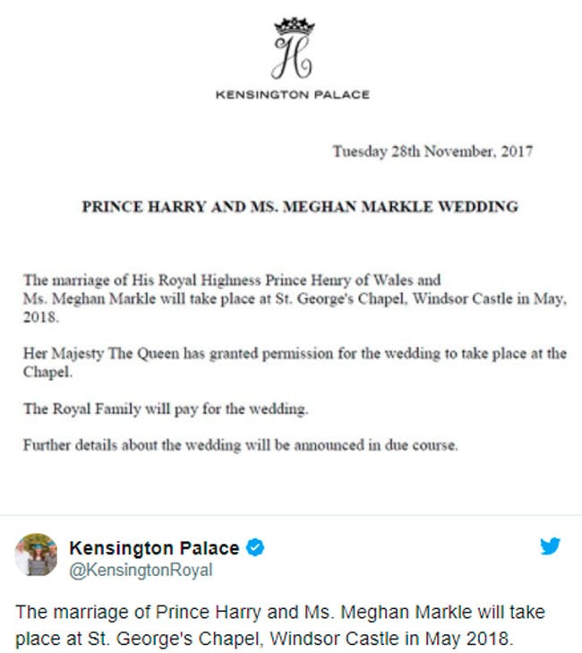Viewport: 582px width, 653px height.
Task: Click 'The Royal Family will pay' sentence
Action: [x=166, y=408]
